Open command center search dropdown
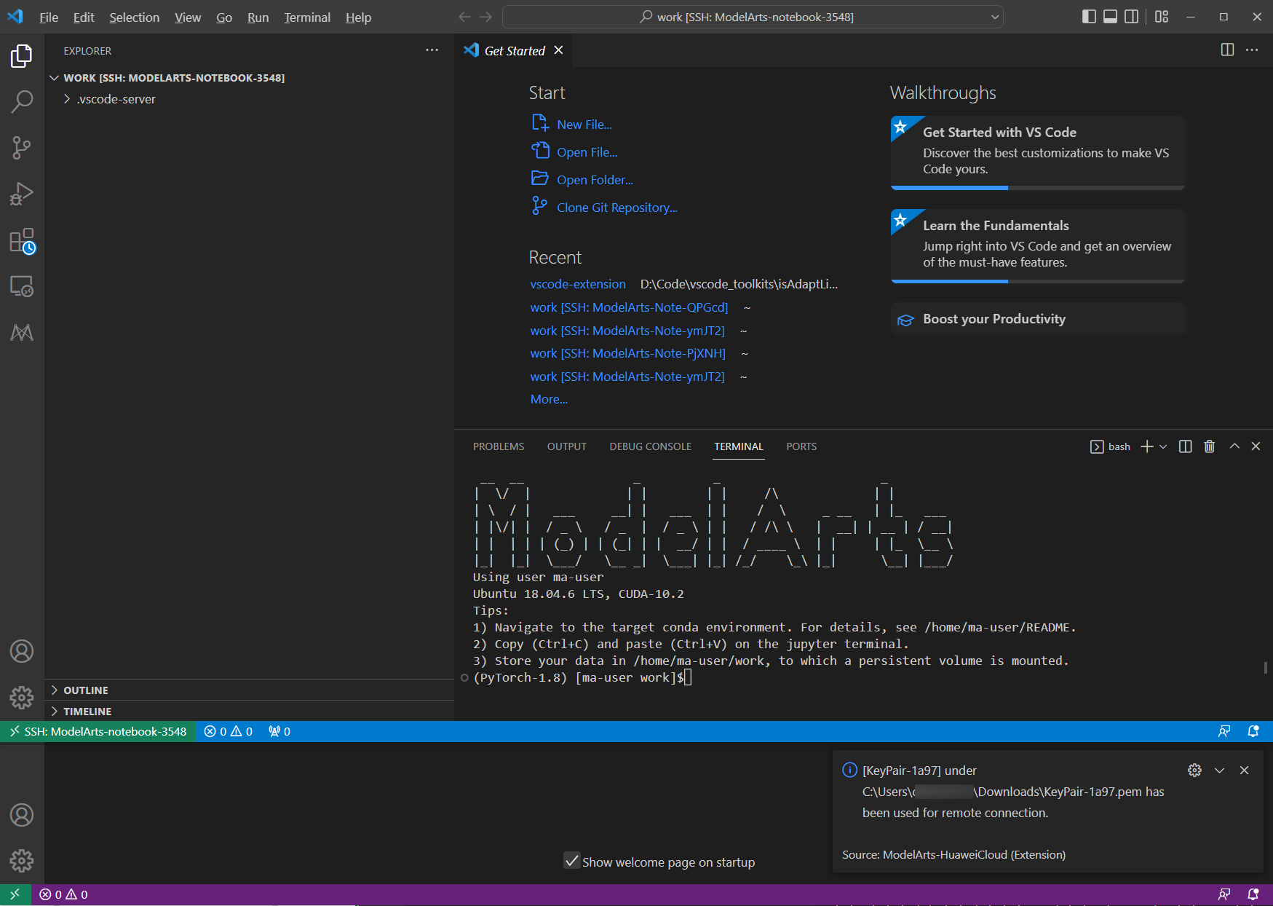This screenshot has height=906, width=1273. point(994,17)
